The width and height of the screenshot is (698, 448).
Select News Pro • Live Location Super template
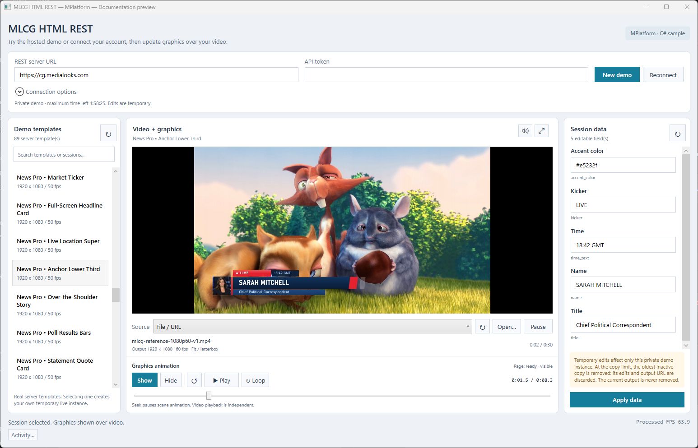(60, 245)
